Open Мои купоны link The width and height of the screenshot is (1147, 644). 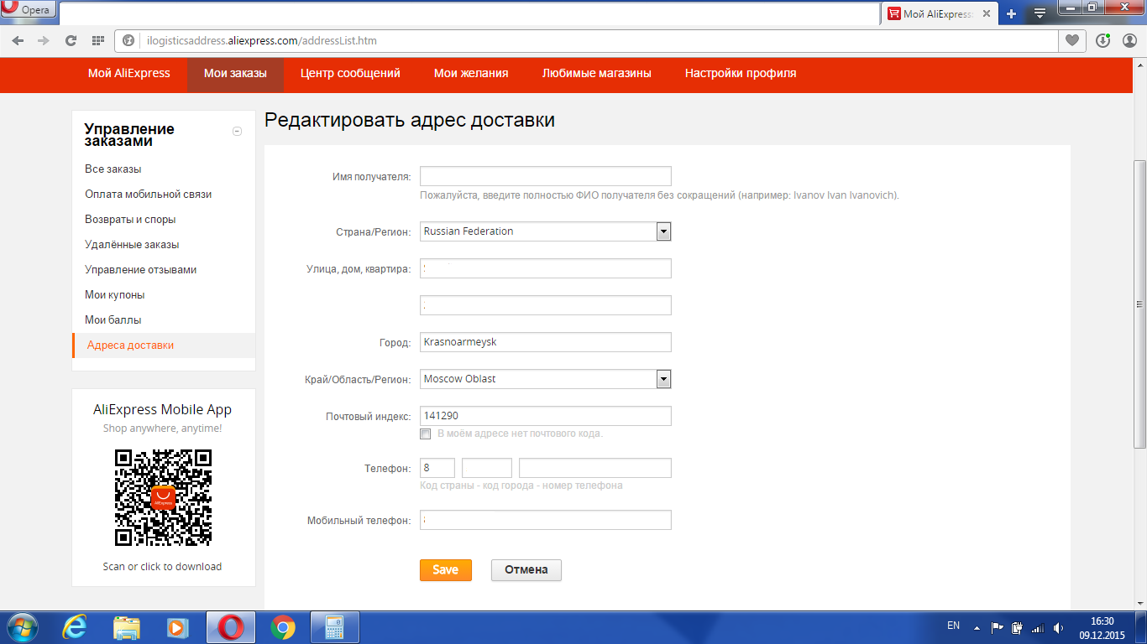[115, 294]
